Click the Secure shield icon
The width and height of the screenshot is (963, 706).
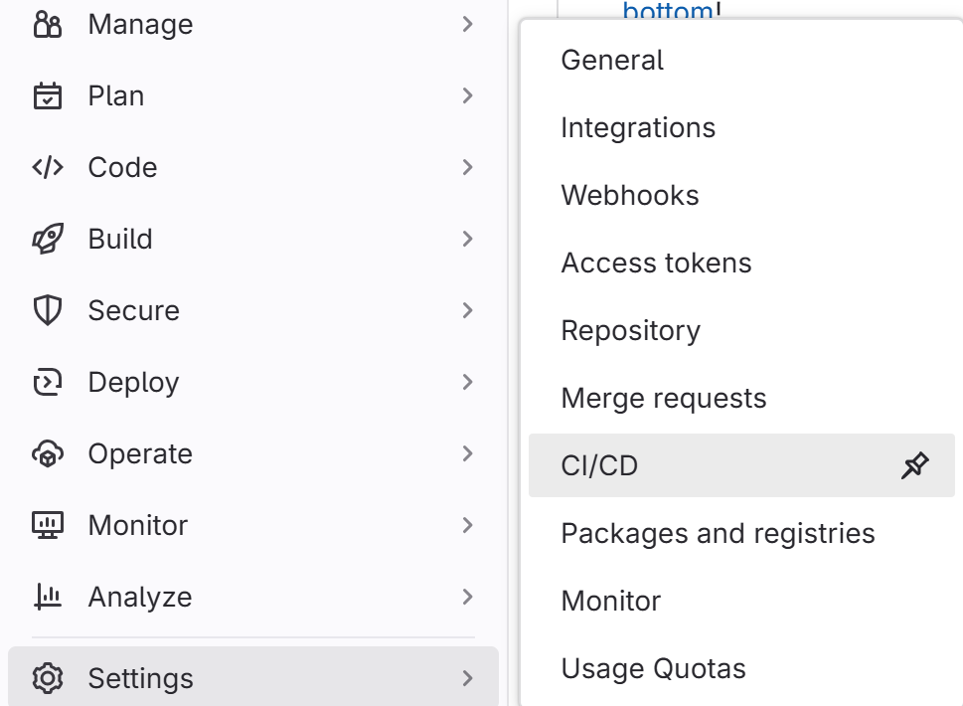pyautogui.click(x=48, y=310)
